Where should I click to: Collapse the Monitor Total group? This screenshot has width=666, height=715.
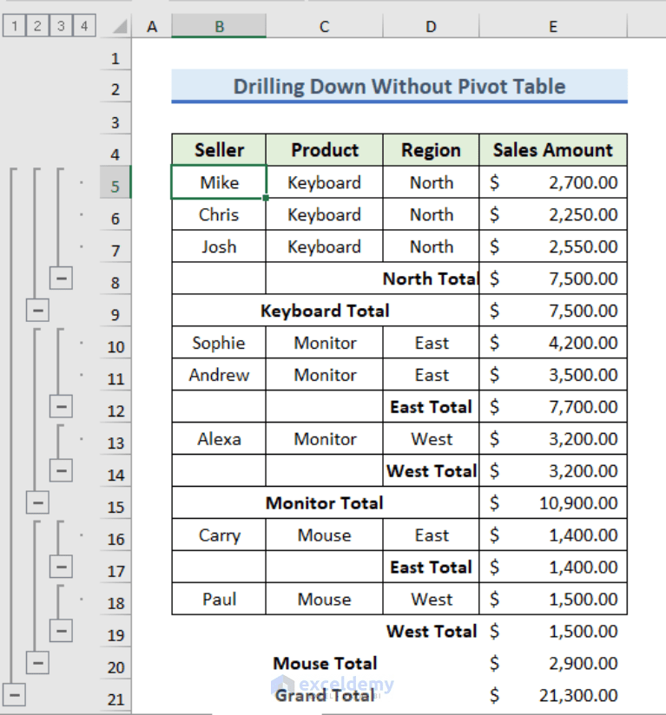(x=37, y=502)
